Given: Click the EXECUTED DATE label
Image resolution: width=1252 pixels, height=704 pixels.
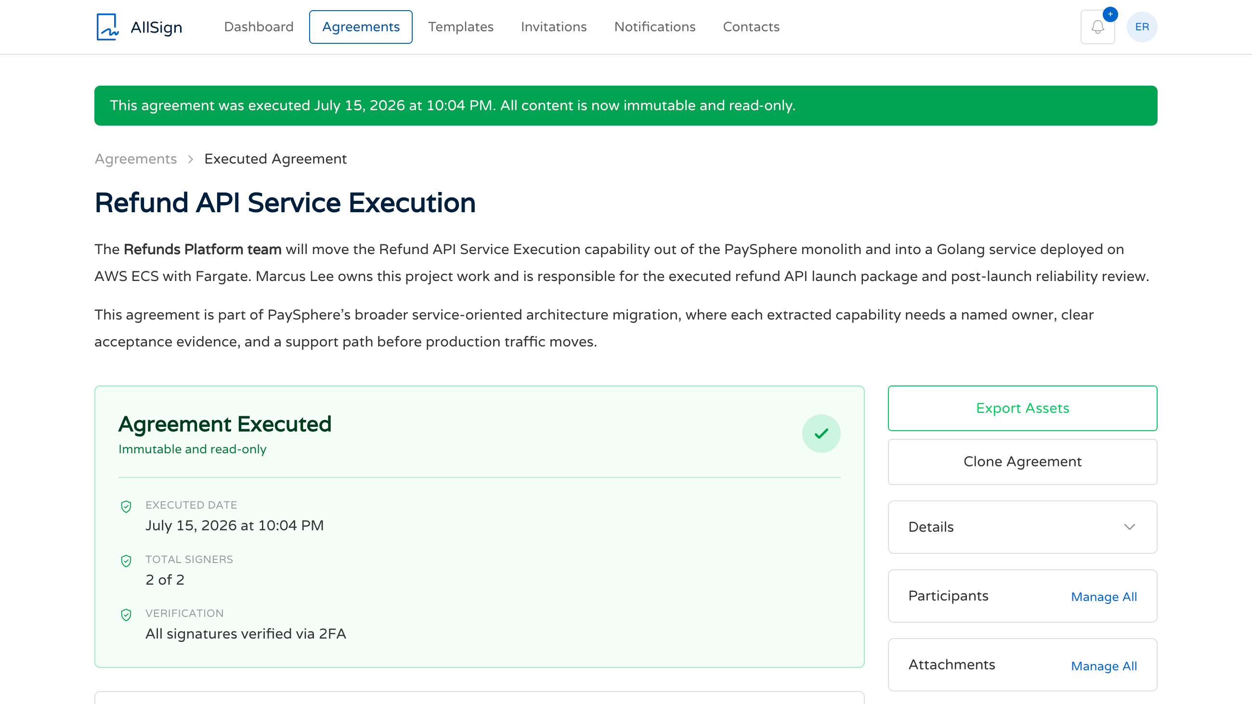Looking at the screenshot, I should coord(191,505).
